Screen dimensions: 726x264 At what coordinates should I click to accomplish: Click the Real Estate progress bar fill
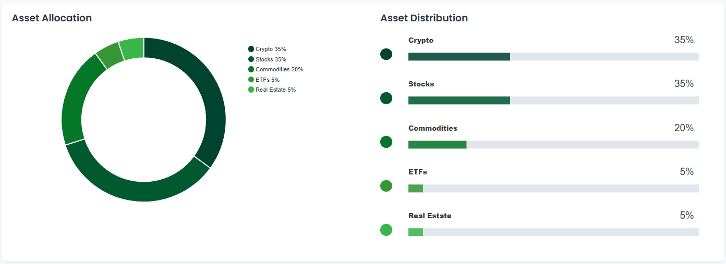click(416, 232)
